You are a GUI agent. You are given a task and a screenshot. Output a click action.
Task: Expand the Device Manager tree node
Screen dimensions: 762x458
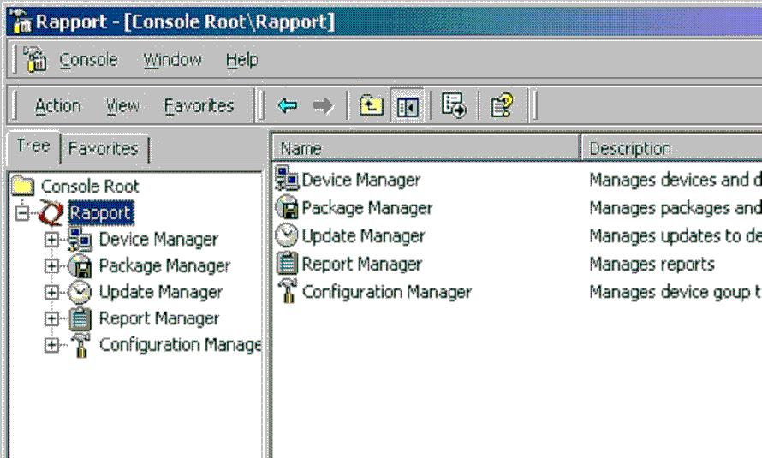coord(51,240)
